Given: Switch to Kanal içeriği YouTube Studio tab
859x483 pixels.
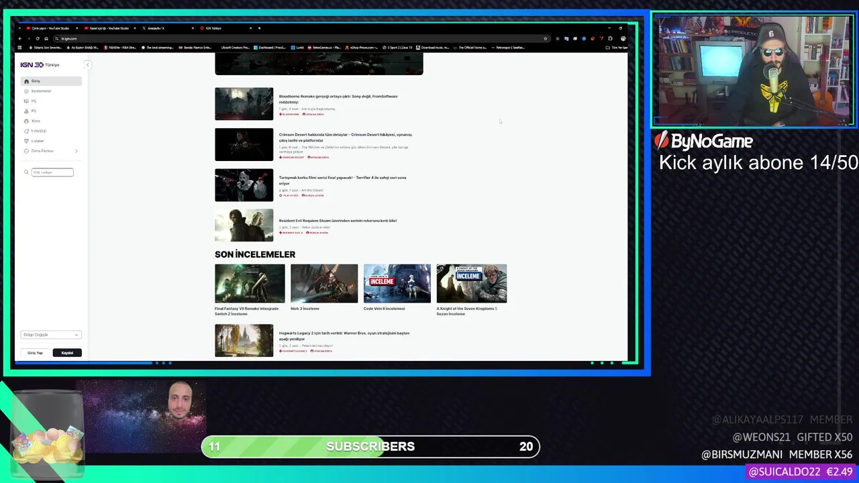Looking at the screenshot, I should point(109,28).
